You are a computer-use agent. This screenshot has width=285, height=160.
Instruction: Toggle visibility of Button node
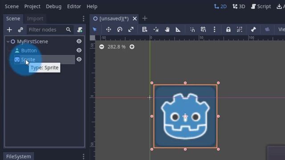coord(79,50)
